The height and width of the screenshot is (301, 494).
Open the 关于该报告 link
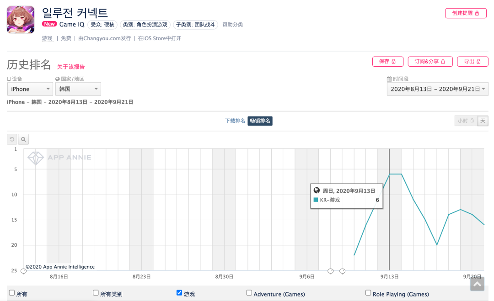pos(71,67)
